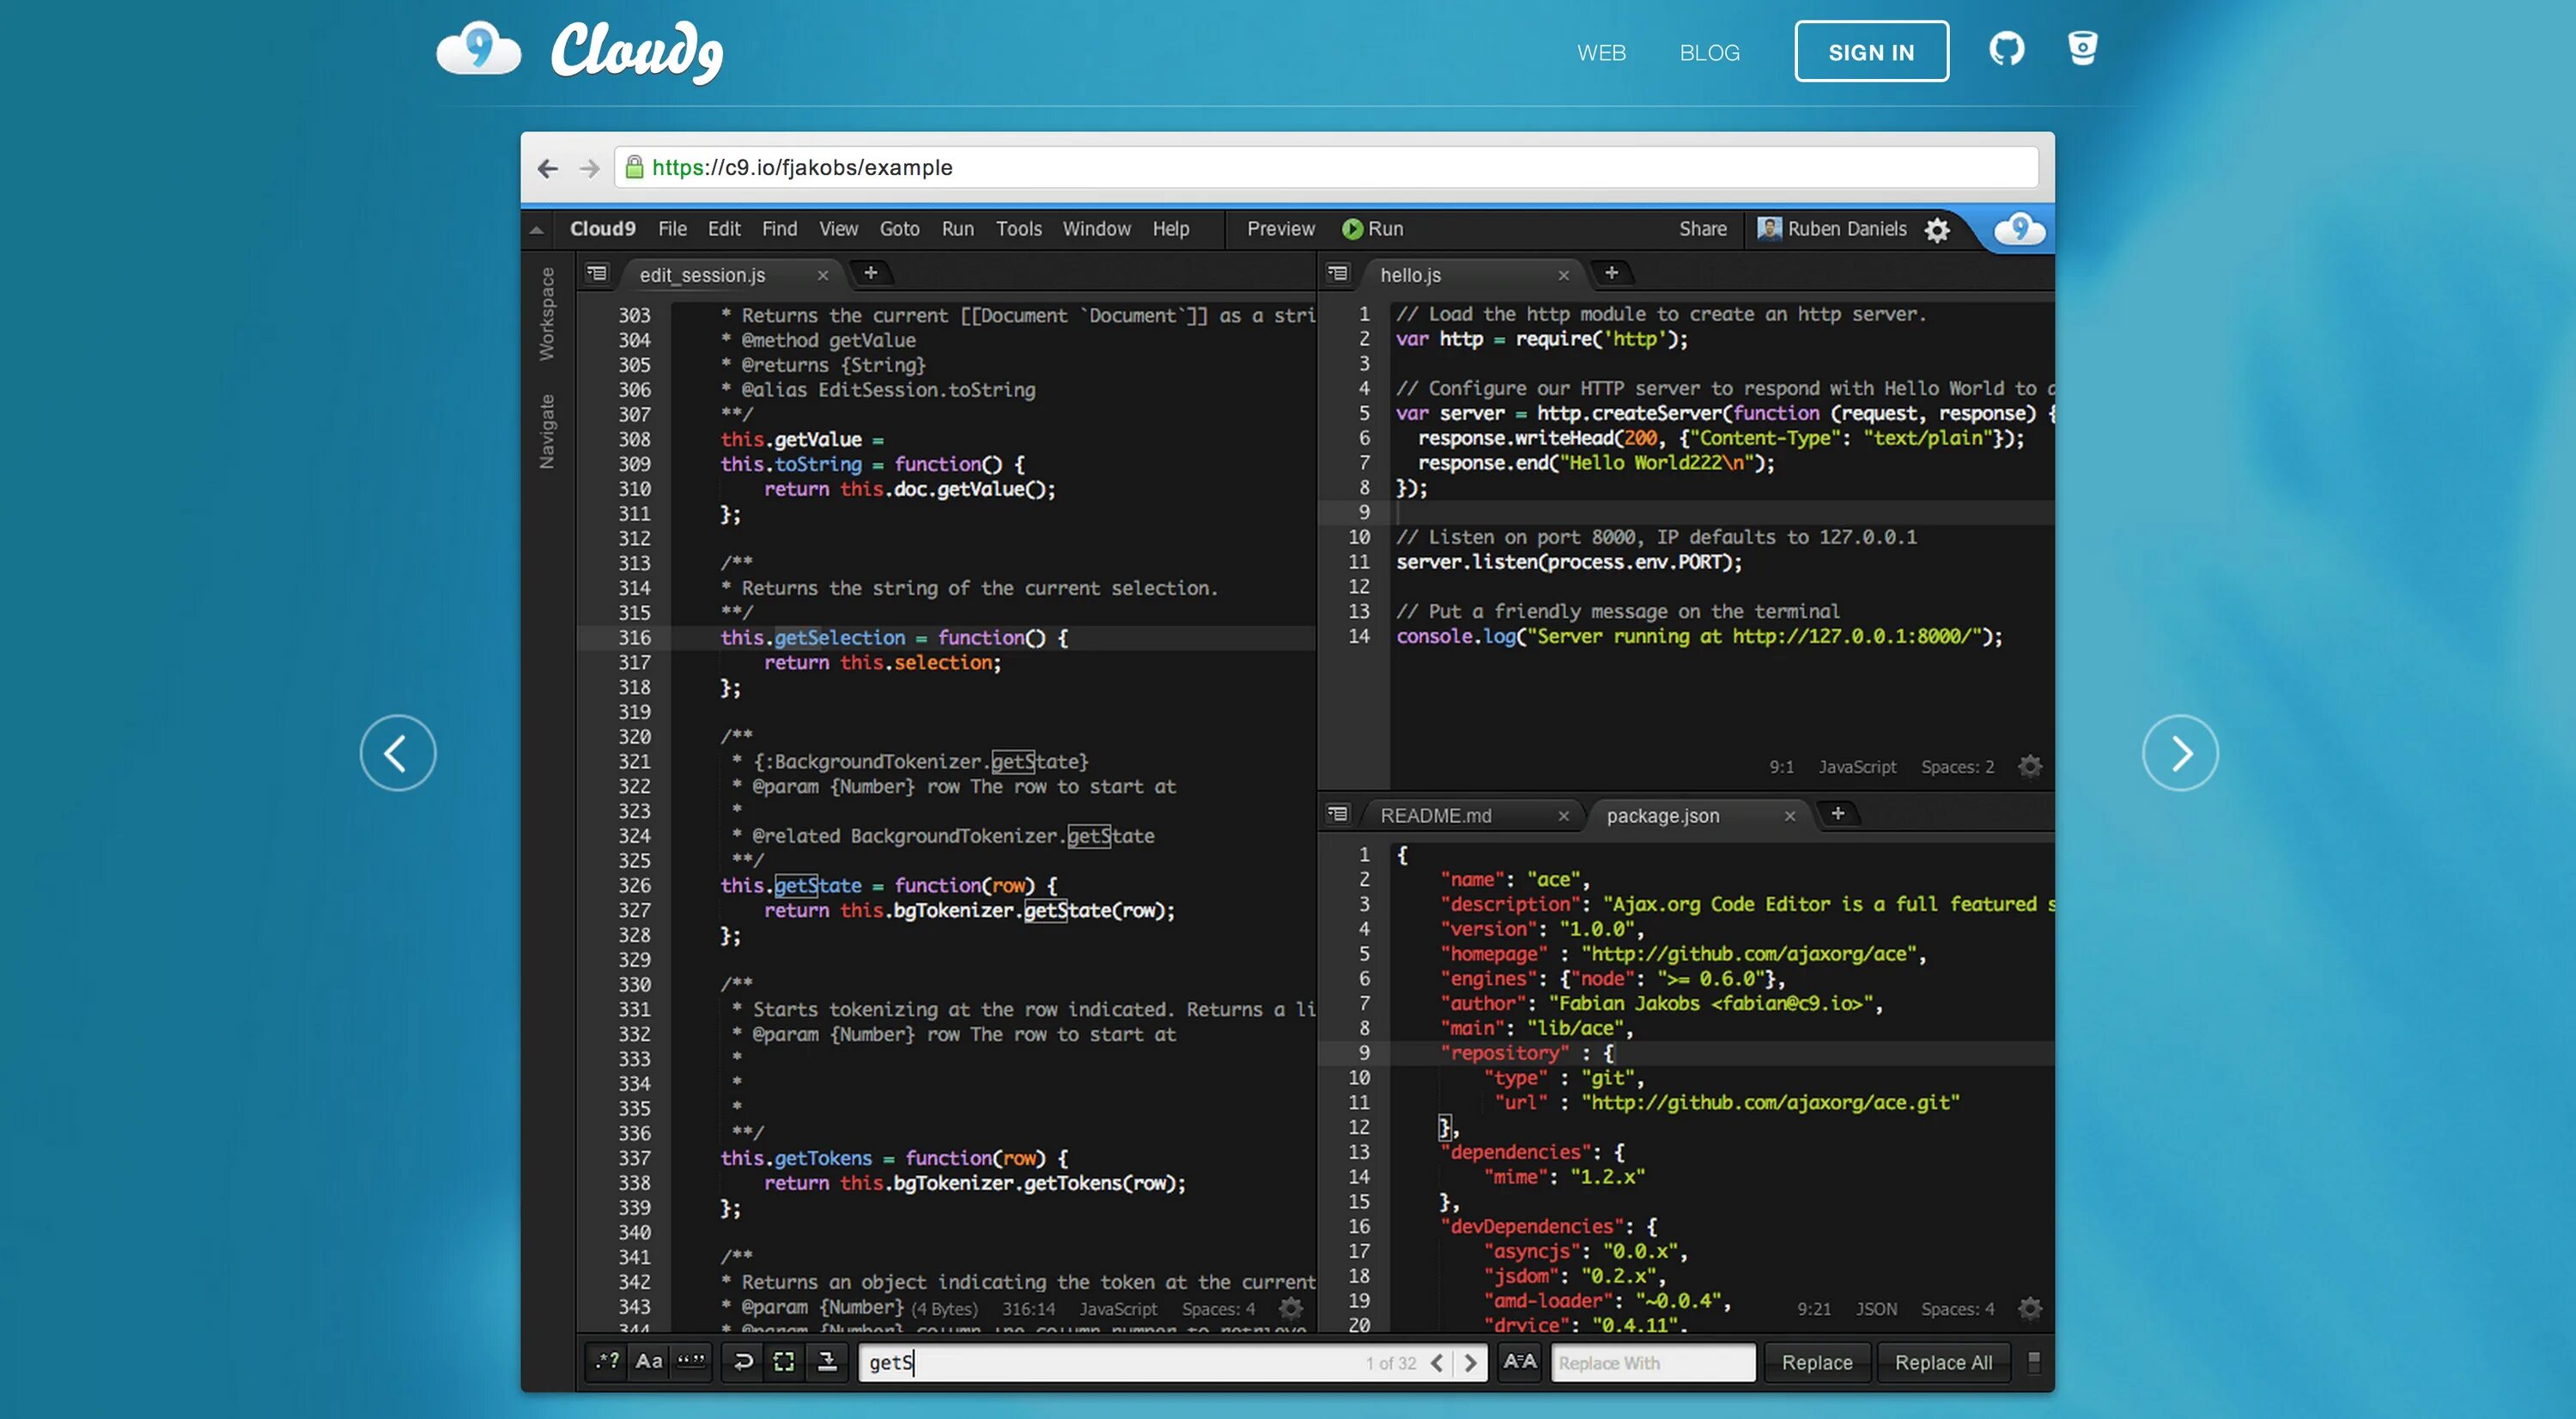The image size is (2576, 1419).
Task: Click the Run button to execute code
Action: 1376,229
